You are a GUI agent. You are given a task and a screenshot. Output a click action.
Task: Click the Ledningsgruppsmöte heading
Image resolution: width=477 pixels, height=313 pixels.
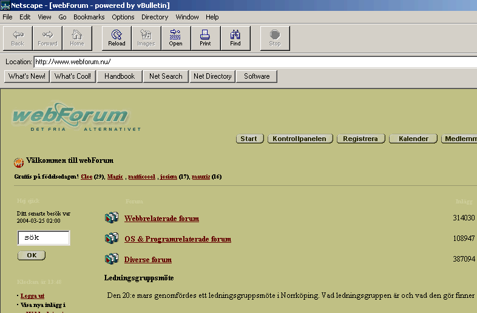click(139, 278)
